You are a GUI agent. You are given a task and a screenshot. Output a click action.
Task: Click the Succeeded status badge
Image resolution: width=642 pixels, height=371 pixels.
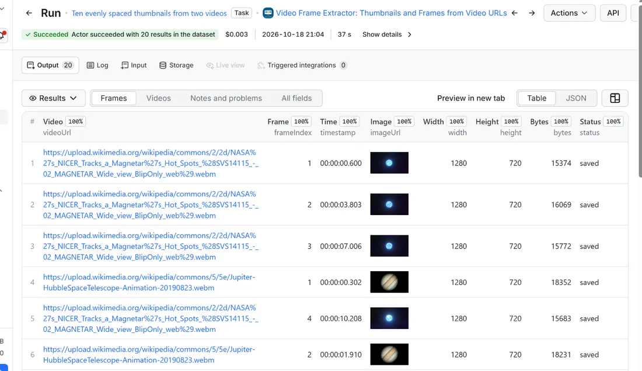point(120,34)
